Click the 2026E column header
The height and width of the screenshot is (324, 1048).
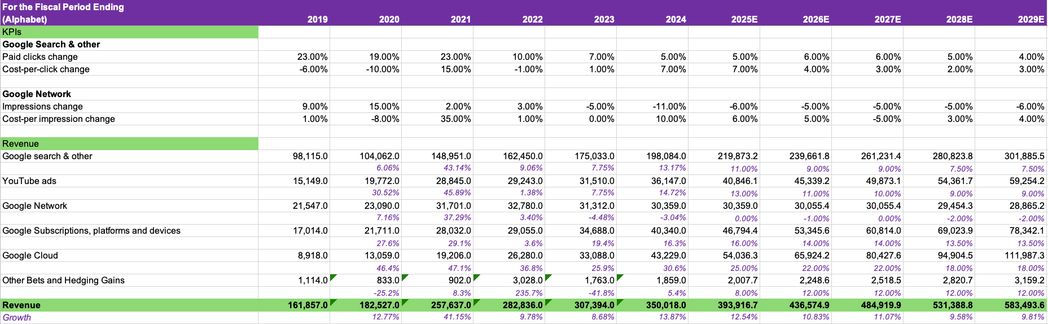pyautogui.click(x=816, y=19)
